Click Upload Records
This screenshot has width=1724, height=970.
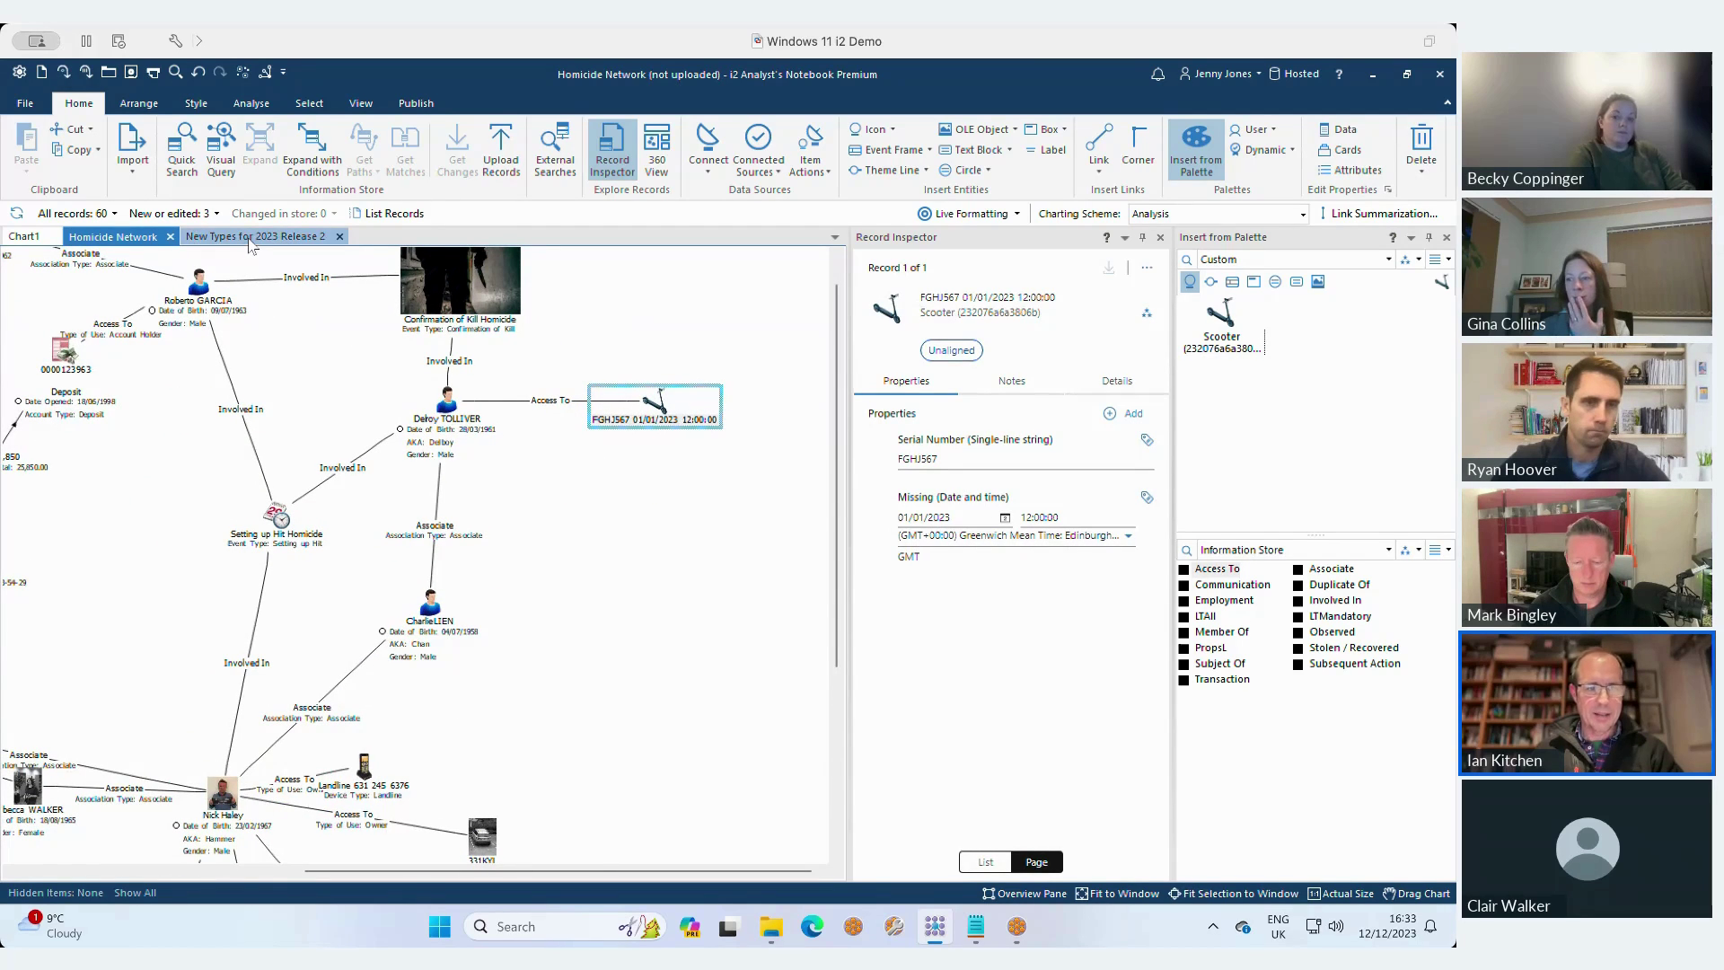point(501,149)
